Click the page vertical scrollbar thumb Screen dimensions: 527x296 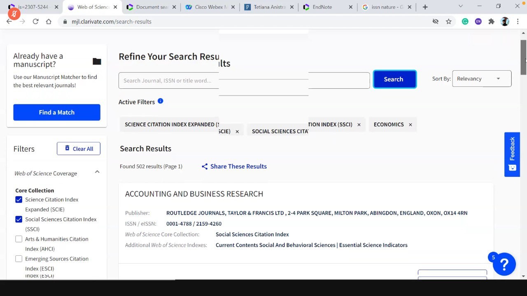tap(523, 58)
